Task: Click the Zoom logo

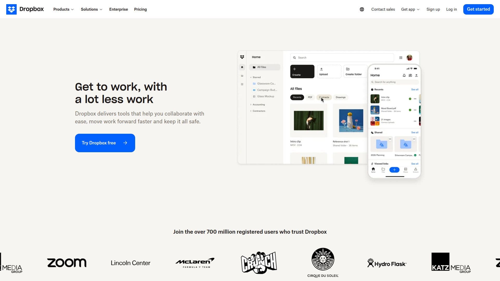Action: click(x=67, y=263)
